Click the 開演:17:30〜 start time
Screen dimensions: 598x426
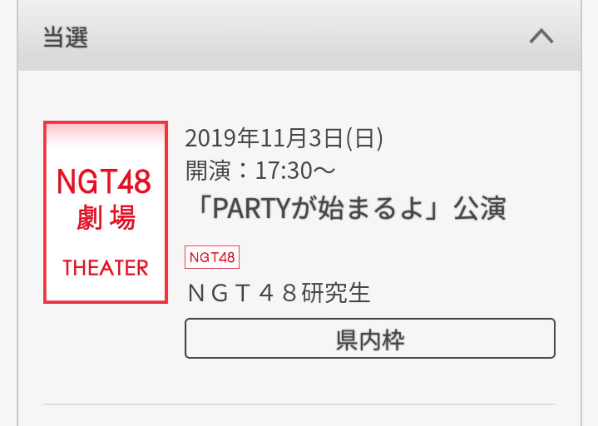pos(260,170)
